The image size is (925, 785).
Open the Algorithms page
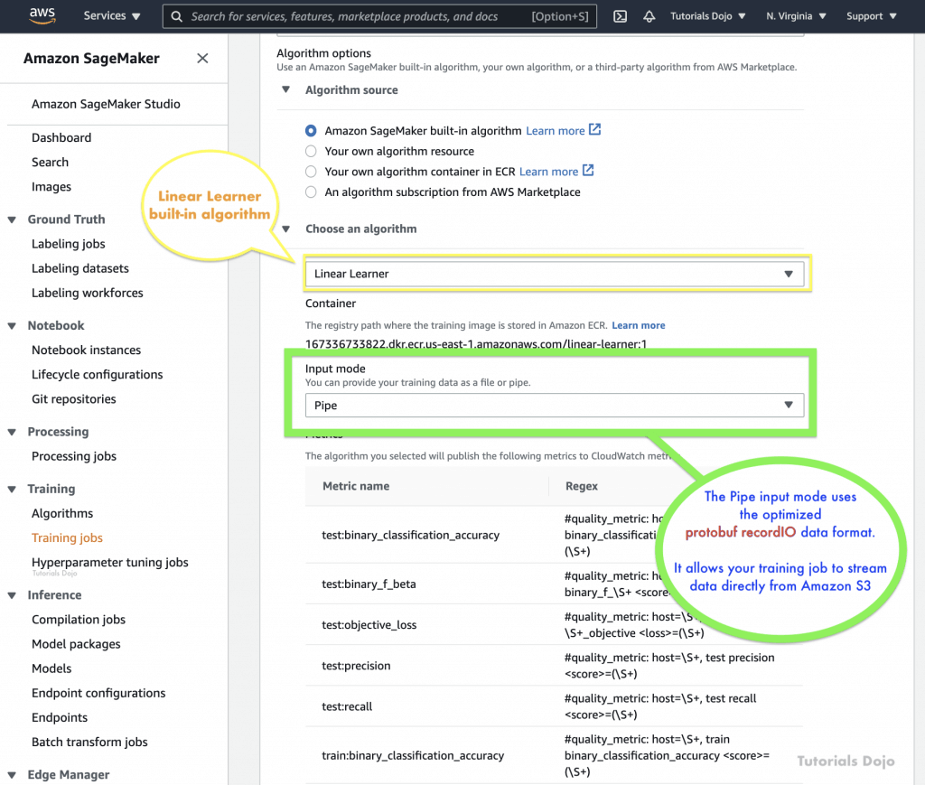pos(62,513)
